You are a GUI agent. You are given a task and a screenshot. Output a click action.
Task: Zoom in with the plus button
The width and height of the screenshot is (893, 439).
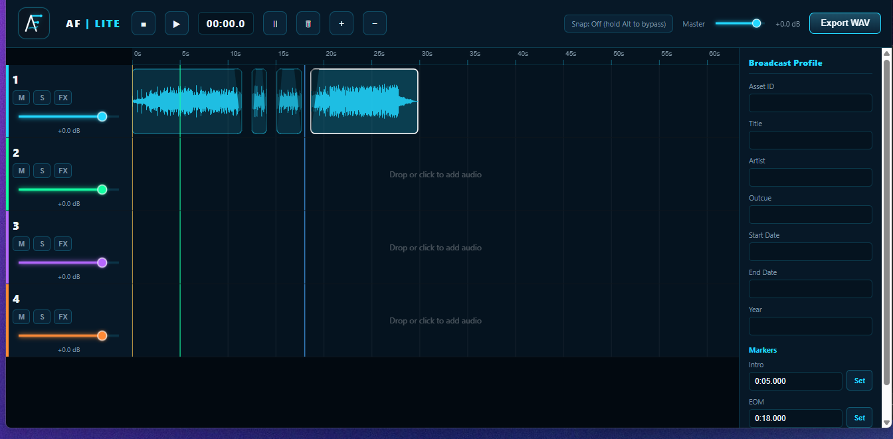342,23
